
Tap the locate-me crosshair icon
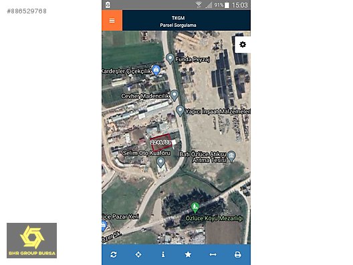138,255
